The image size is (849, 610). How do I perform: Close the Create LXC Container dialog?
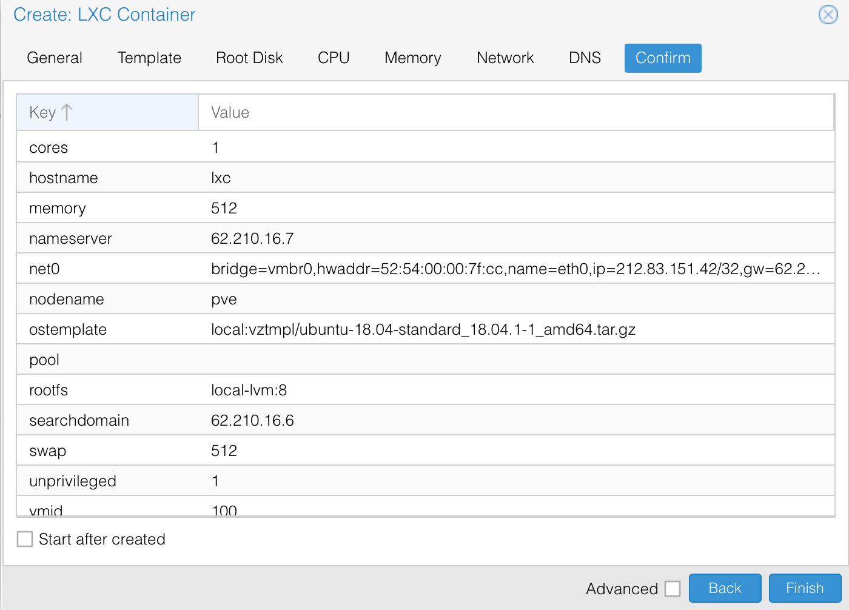coord(828,15)
